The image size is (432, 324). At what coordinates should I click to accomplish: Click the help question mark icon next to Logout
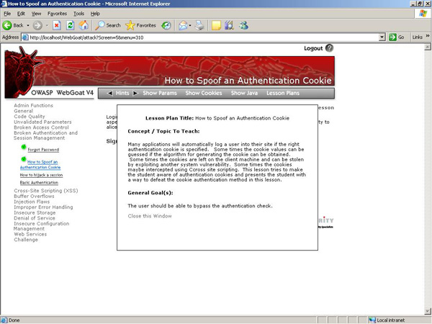point(329,48)
